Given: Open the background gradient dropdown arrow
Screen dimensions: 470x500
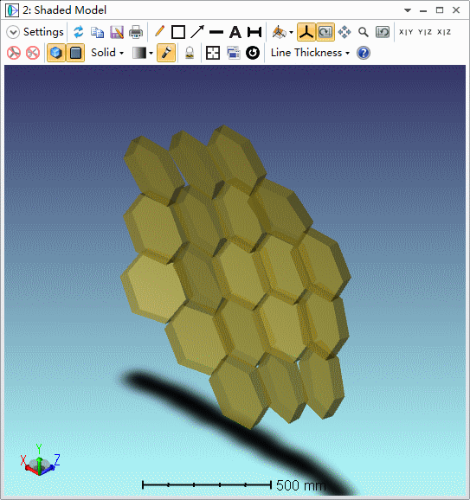Looking at the screenshot, I should [x=151, y=54].
